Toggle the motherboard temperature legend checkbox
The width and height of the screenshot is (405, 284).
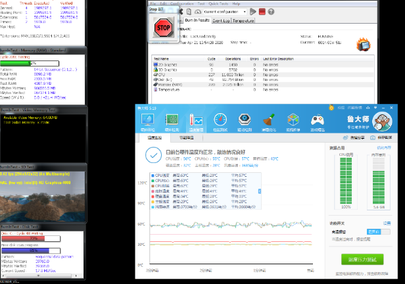(x=153, y=202)
